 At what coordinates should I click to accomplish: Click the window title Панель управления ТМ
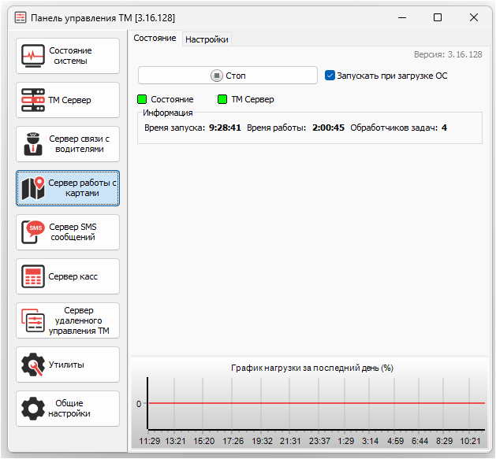click(x=103, y=18)
